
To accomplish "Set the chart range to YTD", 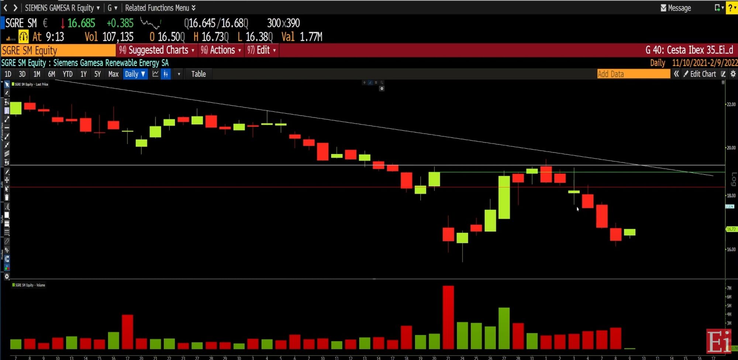I will tap(68, 74).
